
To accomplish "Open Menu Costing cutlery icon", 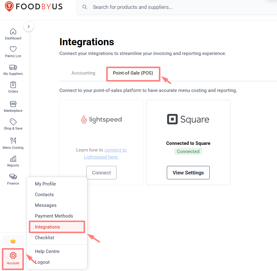I will pyautogui.click(x=13, y=141).
